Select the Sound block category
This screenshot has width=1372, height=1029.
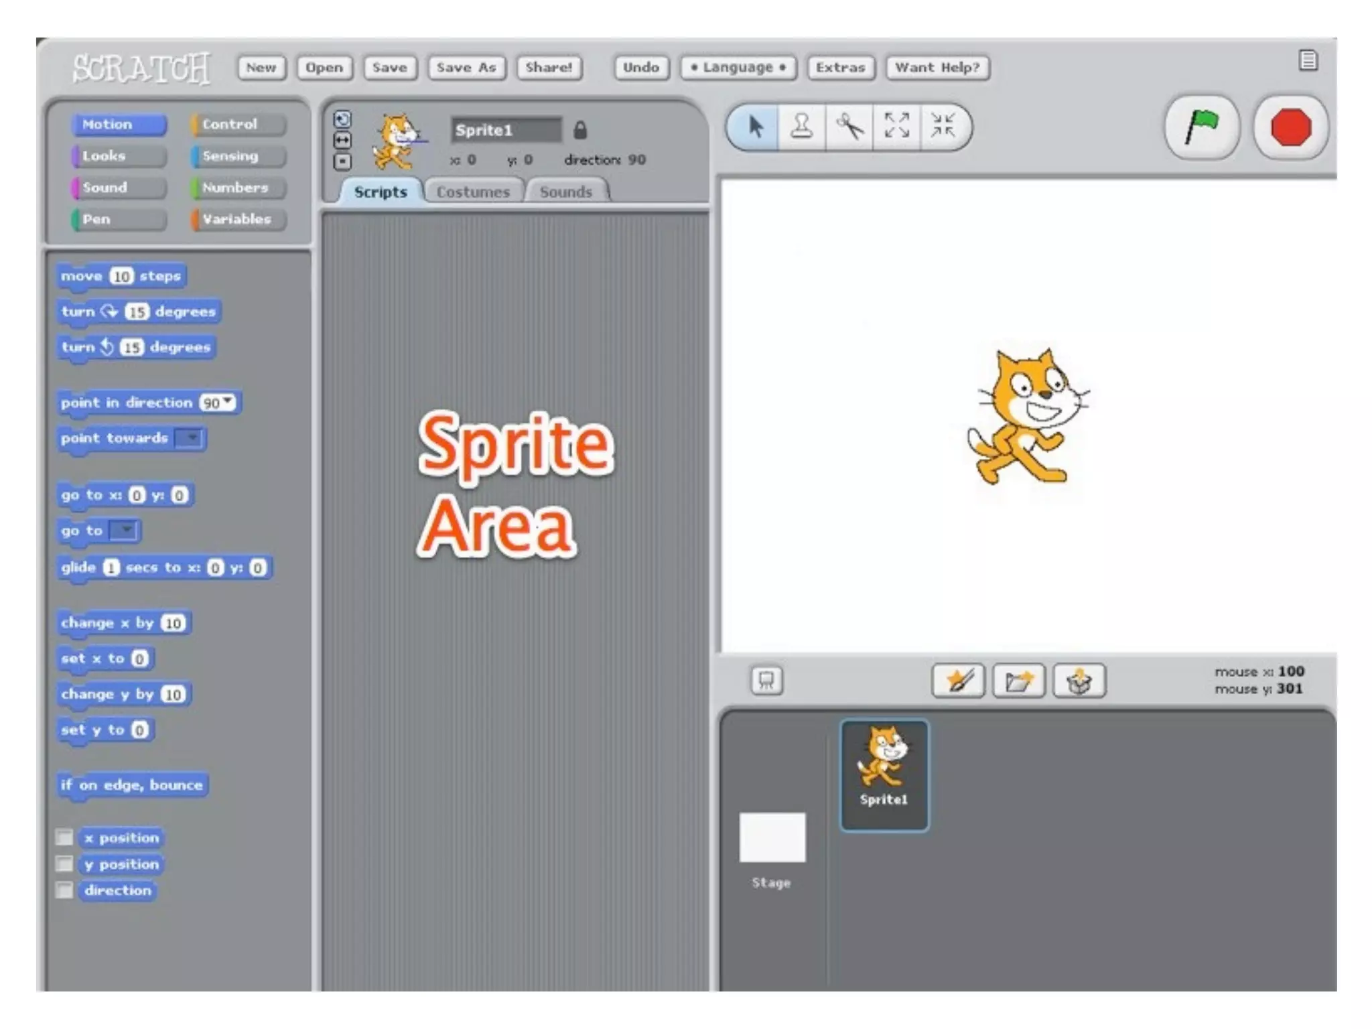coord(119,188)
